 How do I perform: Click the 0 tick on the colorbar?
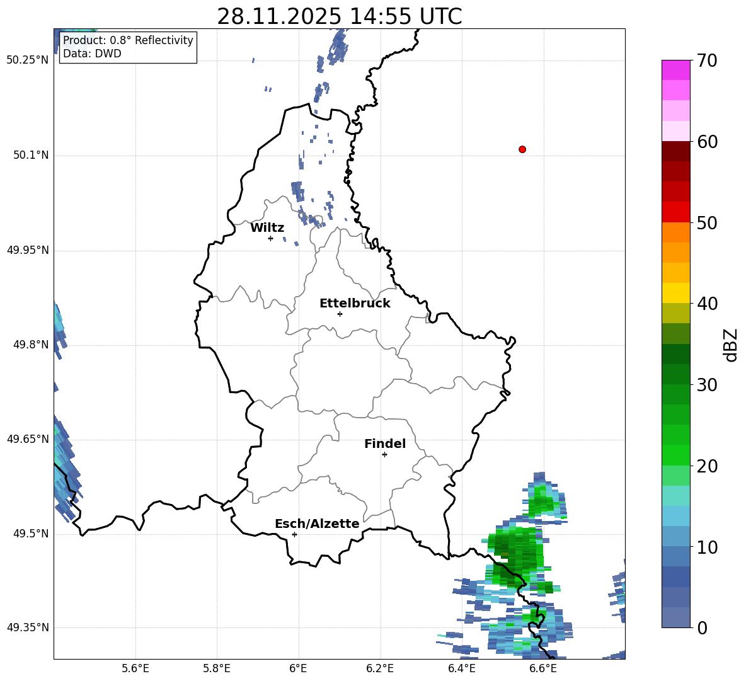coord(702,628)
